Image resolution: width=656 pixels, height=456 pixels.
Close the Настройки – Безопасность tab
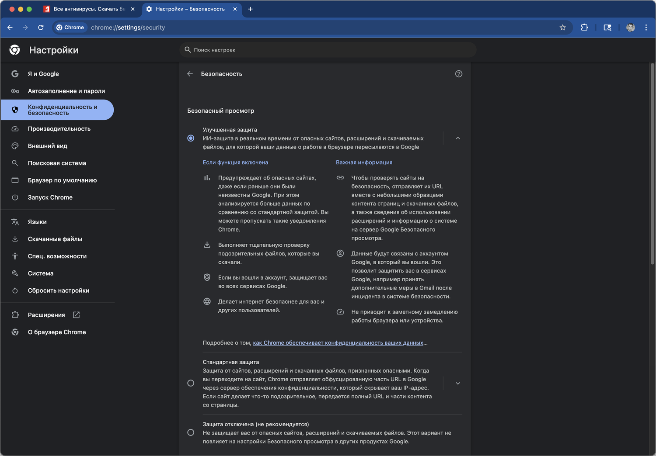pyautogui.click(x=235, y=9)
